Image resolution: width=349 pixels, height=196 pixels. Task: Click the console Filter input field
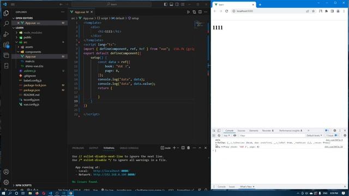272,136
